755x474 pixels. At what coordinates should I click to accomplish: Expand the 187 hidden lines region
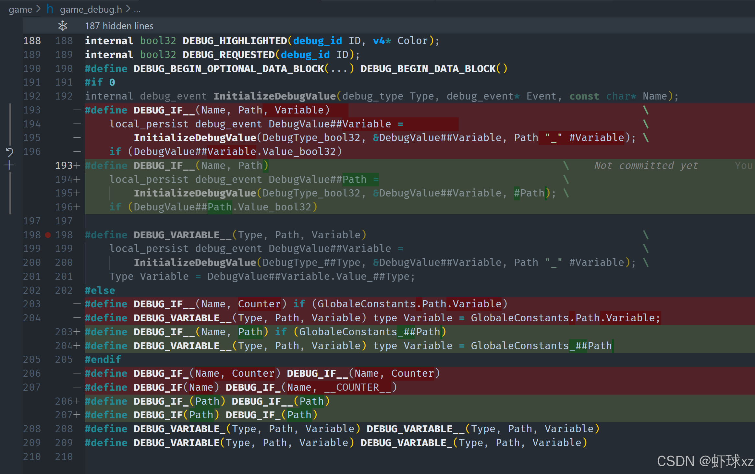(x=119, y=26)
